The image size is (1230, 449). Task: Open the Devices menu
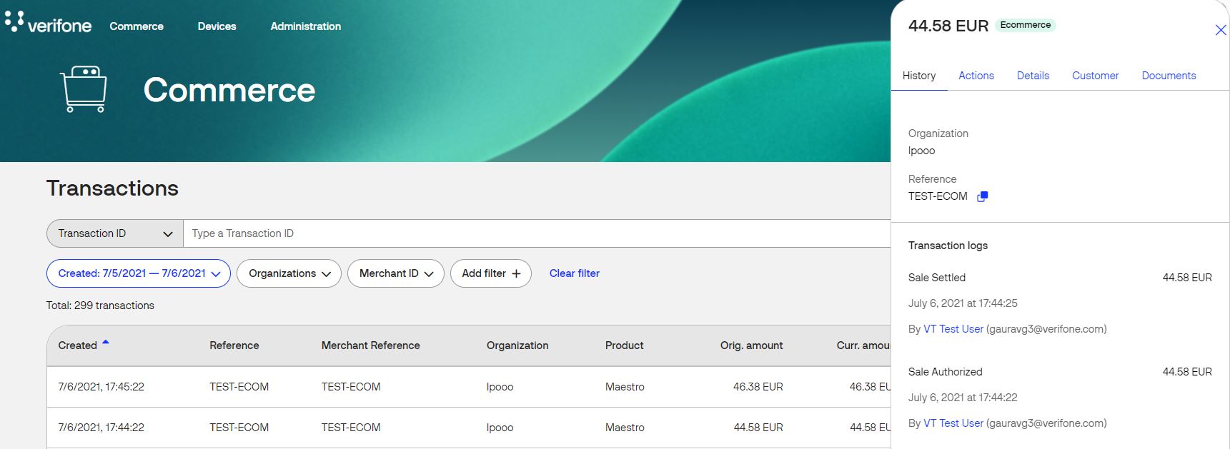(217, 26)
